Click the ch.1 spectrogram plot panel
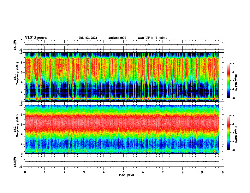 tap(122, 77)
